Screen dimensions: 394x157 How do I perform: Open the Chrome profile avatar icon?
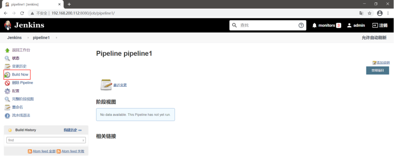click(380, 13)
